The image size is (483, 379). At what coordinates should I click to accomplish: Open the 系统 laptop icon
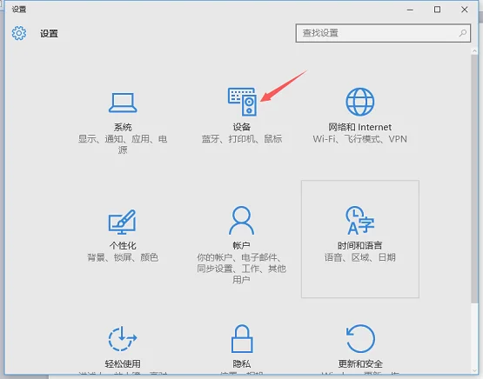123,103
